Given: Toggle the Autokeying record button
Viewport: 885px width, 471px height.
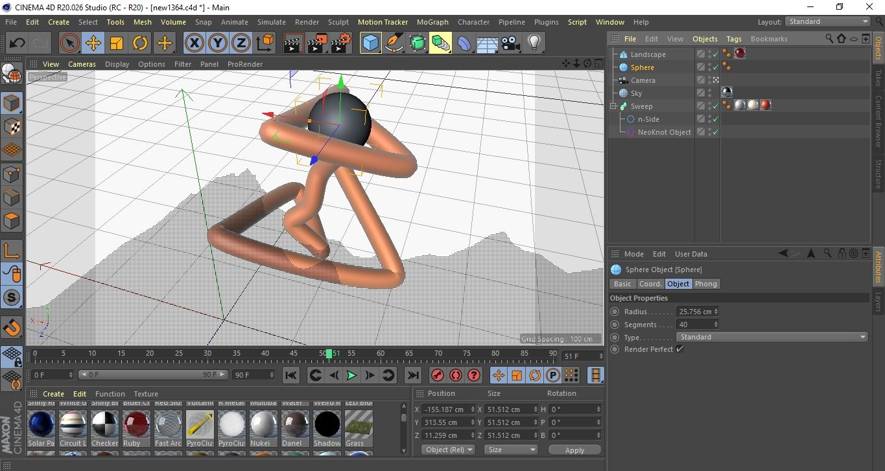Looking at the screenshot, I should tap(456, 375).
